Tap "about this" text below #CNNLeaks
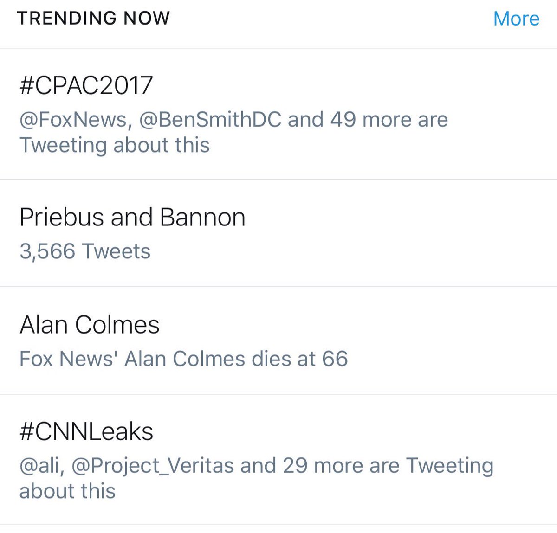557x533 pixels. coord(67,491)
